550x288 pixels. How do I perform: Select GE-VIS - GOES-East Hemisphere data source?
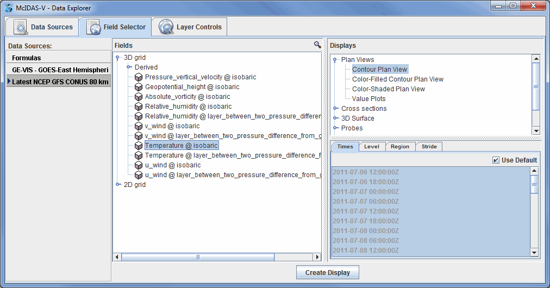[x=59, y=70]
